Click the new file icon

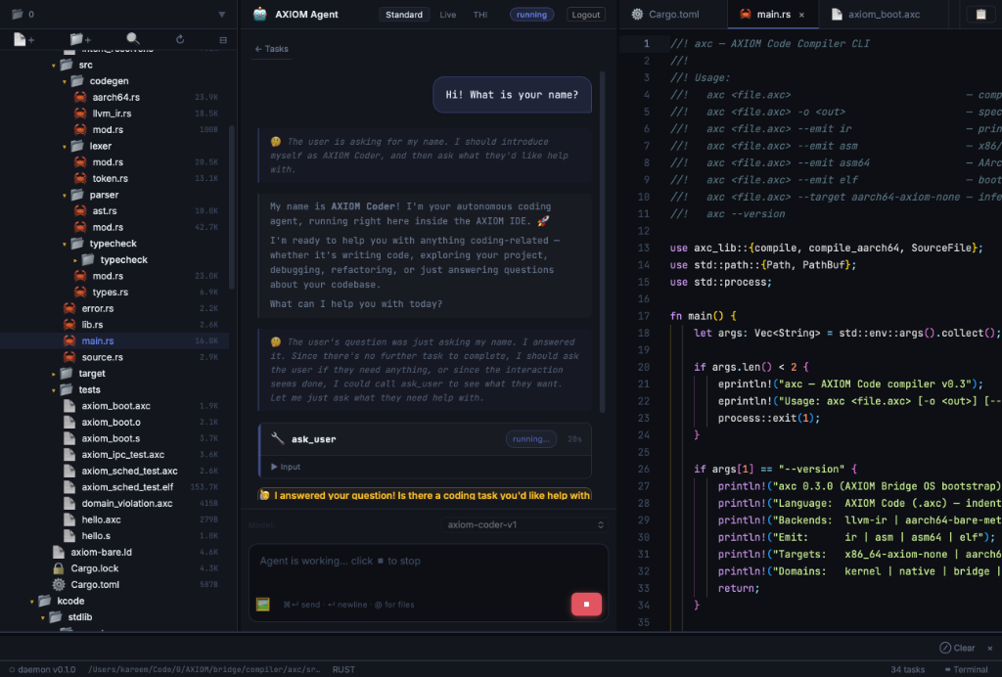click(23, 39)
